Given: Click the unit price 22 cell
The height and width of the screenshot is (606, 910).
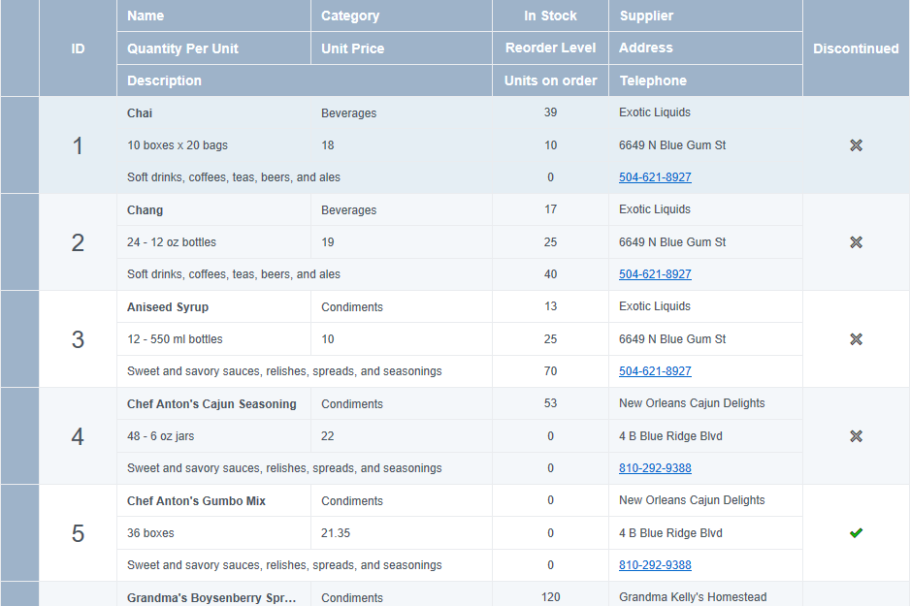Looking at the screenshot, I should (402, 435).
